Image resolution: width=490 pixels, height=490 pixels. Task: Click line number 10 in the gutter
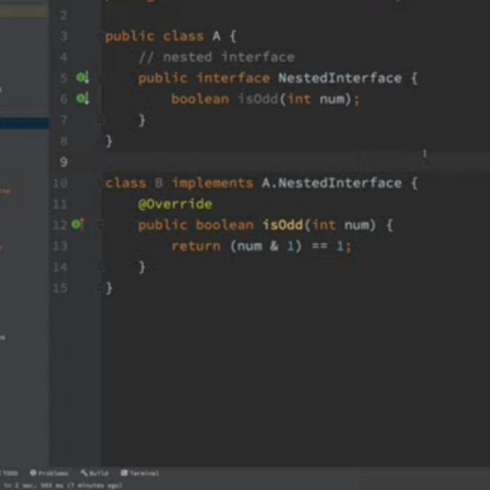pos(60,183)
